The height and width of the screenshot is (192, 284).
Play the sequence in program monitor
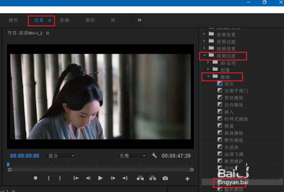pyautogui.click(x=100, y=178)
